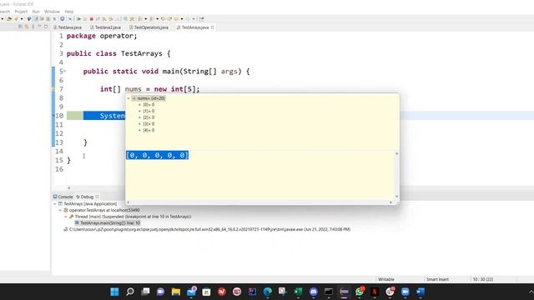Toggle fold marker at line 5
The height and width of the screenshot is (300, 534).
[65, 71]
